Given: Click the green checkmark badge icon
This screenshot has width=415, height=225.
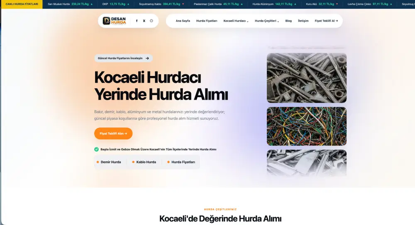Looking at the screenshot, I should point(96,149).
